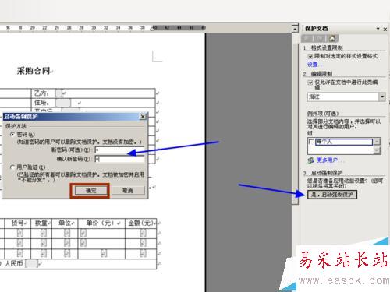Select the 用户验证(I) radio option
390x292 pixels.
tap(12, 167)
